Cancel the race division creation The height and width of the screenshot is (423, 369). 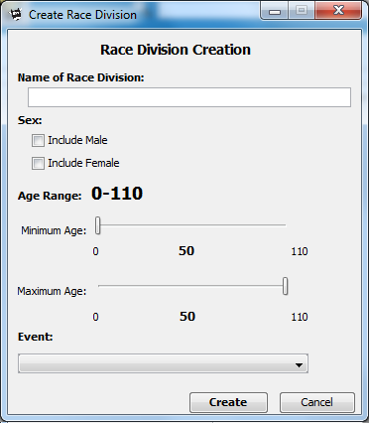tap(317, 402)
